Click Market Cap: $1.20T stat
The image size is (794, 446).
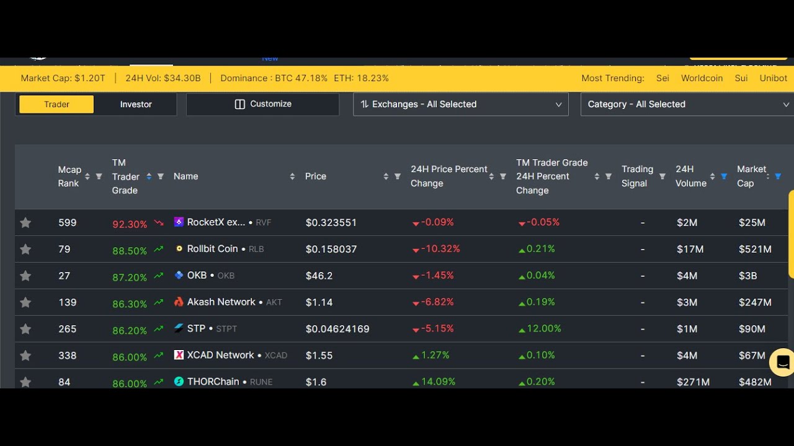63,78
